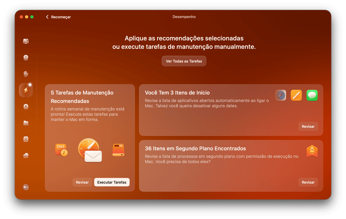Click the orange disk drive maintenance icon

click(x=118, y=150)
